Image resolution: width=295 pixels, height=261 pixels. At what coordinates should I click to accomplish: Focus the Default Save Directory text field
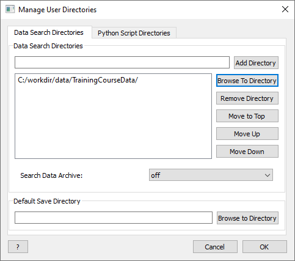click(x=114, y=218)
